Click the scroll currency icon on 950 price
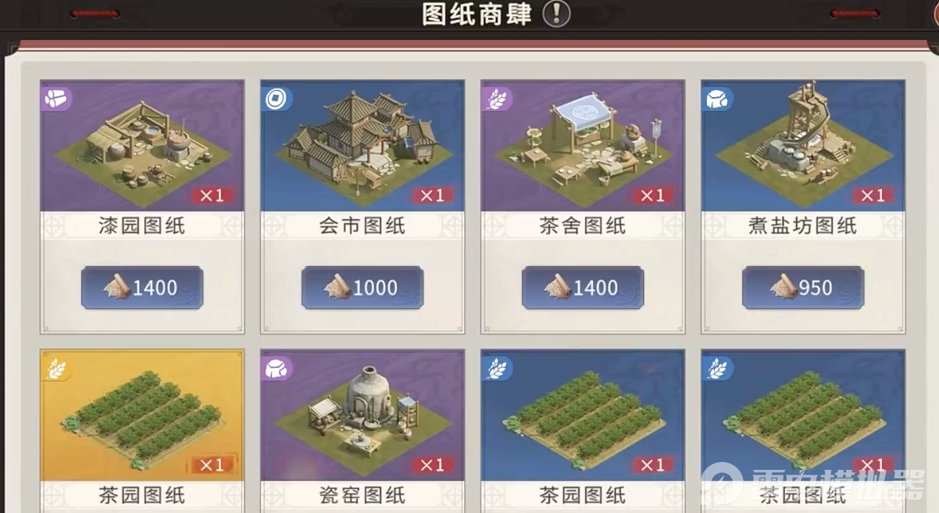The width and height of the screenshot is (939, 513). (x=783, y=287)
